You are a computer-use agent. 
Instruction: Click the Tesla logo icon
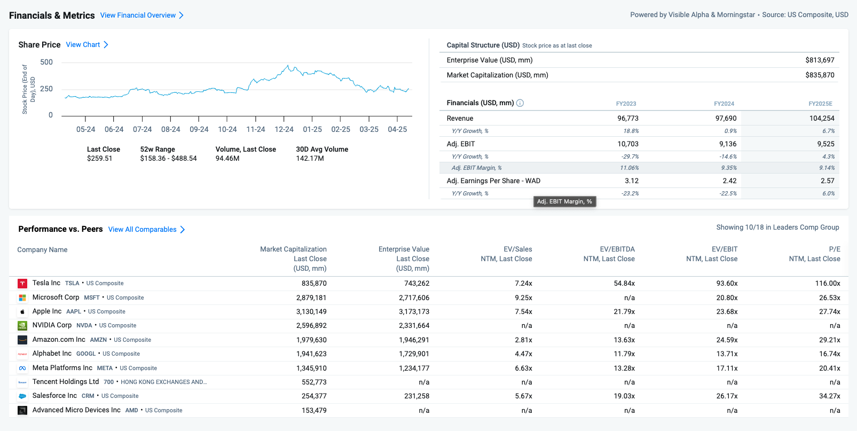22,284
